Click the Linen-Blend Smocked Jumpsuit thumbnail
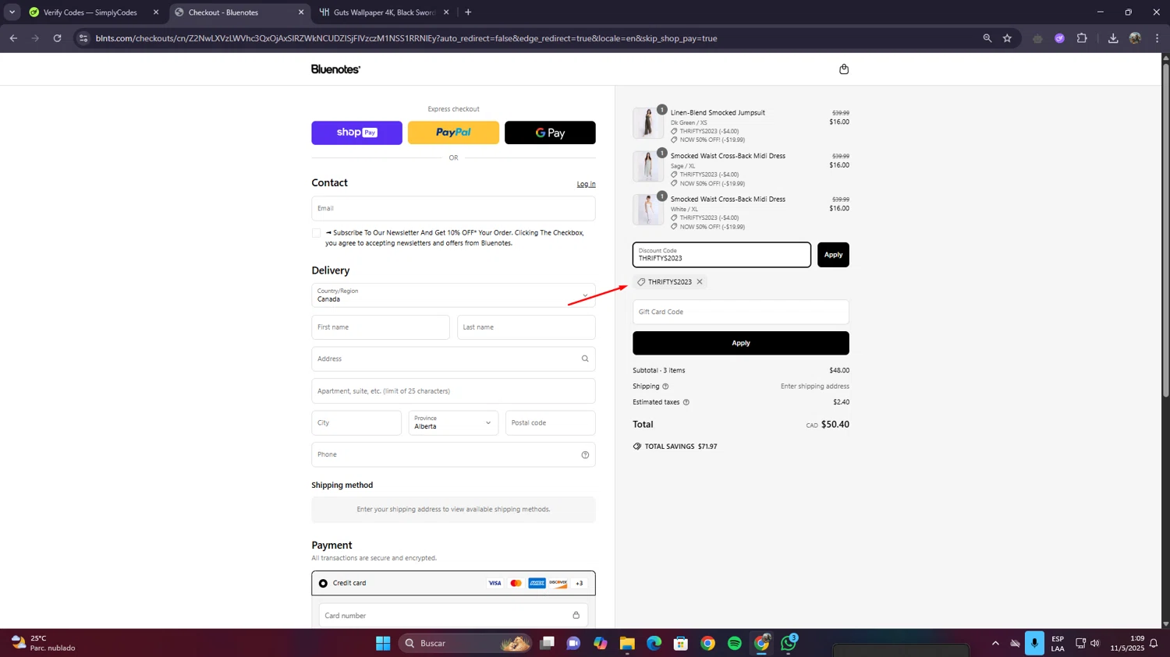The image size is (1170, 657). point(647,123)
